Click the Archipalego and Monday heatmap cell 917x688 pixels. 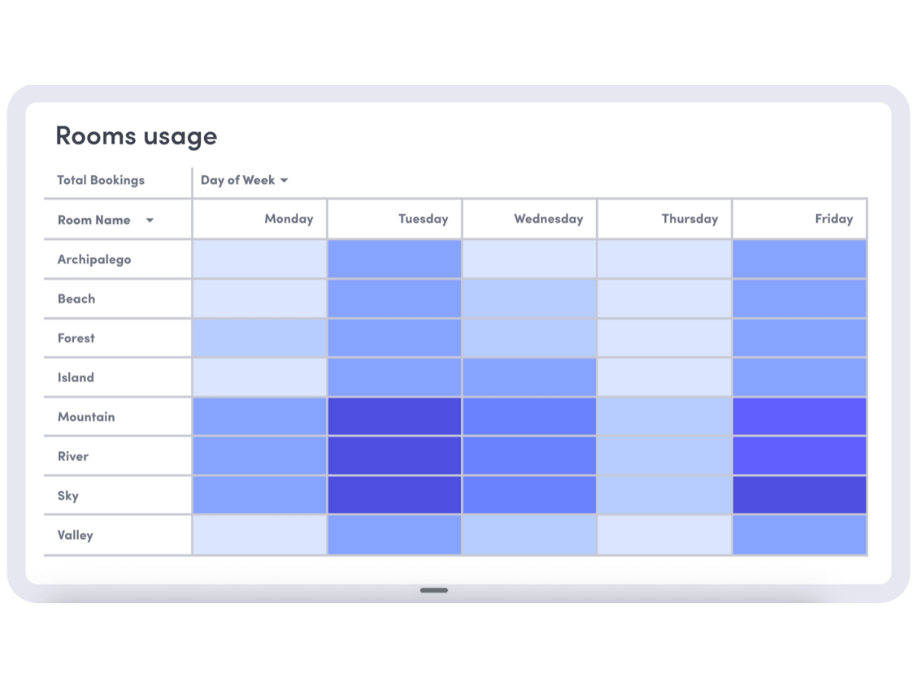click(260, 259)
